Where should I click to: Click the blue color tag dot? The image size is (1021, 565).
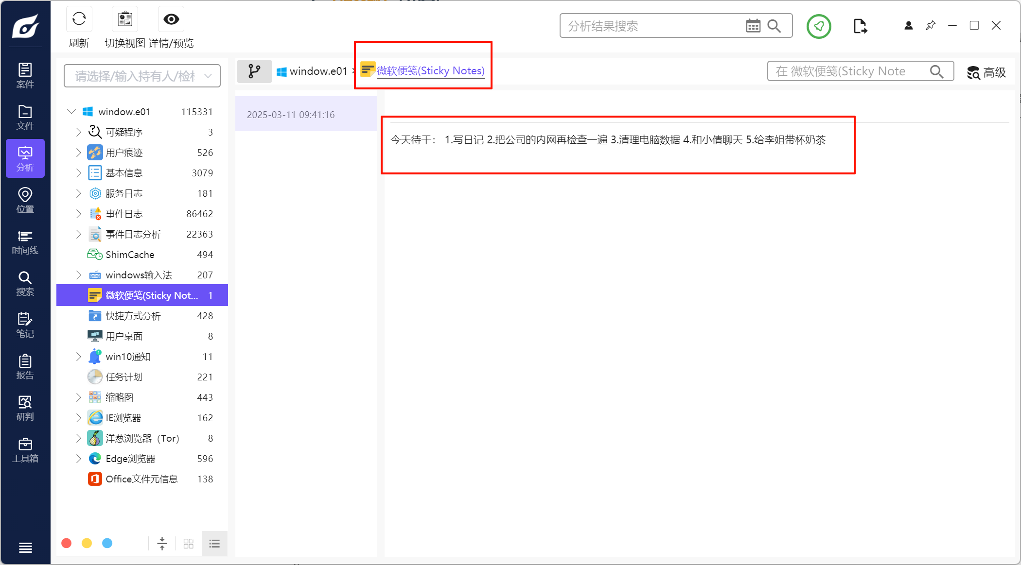107,543
